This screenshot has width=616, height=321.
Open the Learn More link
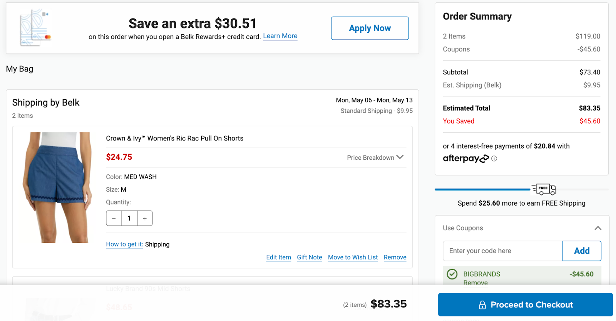280,36
